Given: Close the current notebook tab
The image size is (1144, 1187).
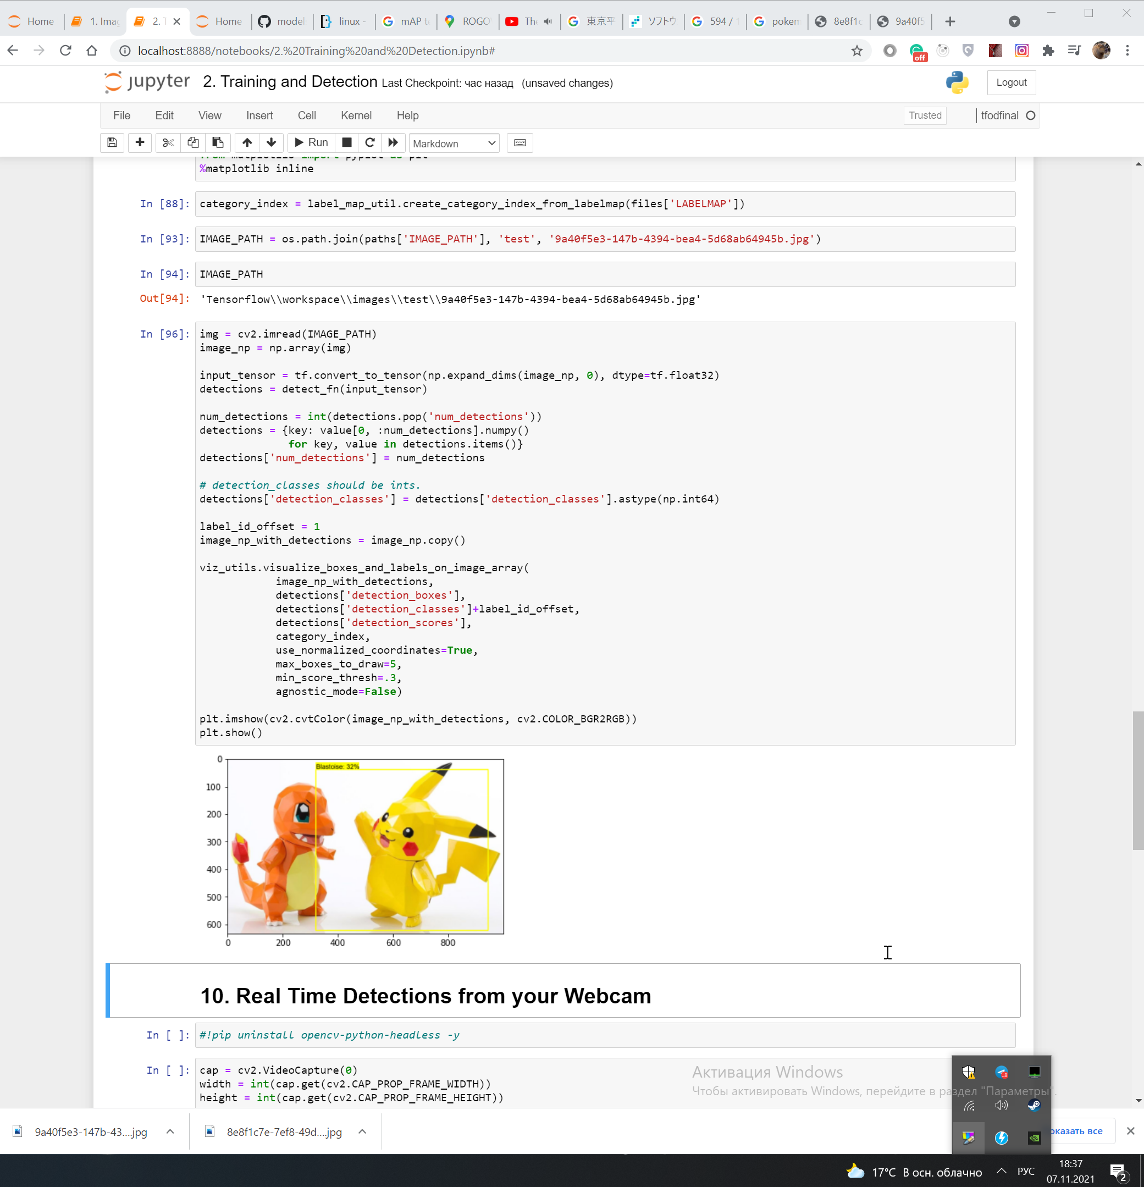Looking at the screenshot, I should (x=177, y=21).
